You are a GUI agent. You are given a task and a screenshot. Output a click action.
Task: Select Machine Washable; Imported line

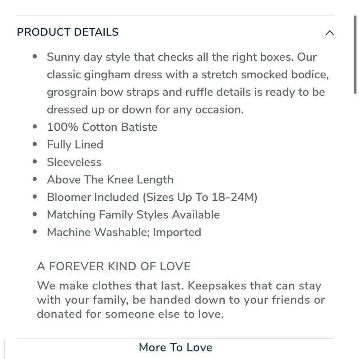(x=124, y=232)
